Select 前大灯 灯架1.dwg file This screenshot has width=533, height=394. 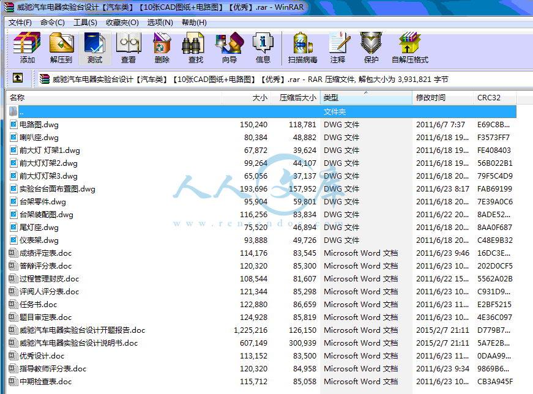click(50, 151)
